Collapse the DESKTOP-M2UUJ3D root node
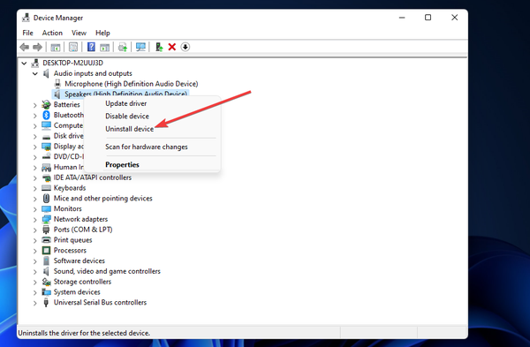The image size is (530, 347). coord(24,64)
